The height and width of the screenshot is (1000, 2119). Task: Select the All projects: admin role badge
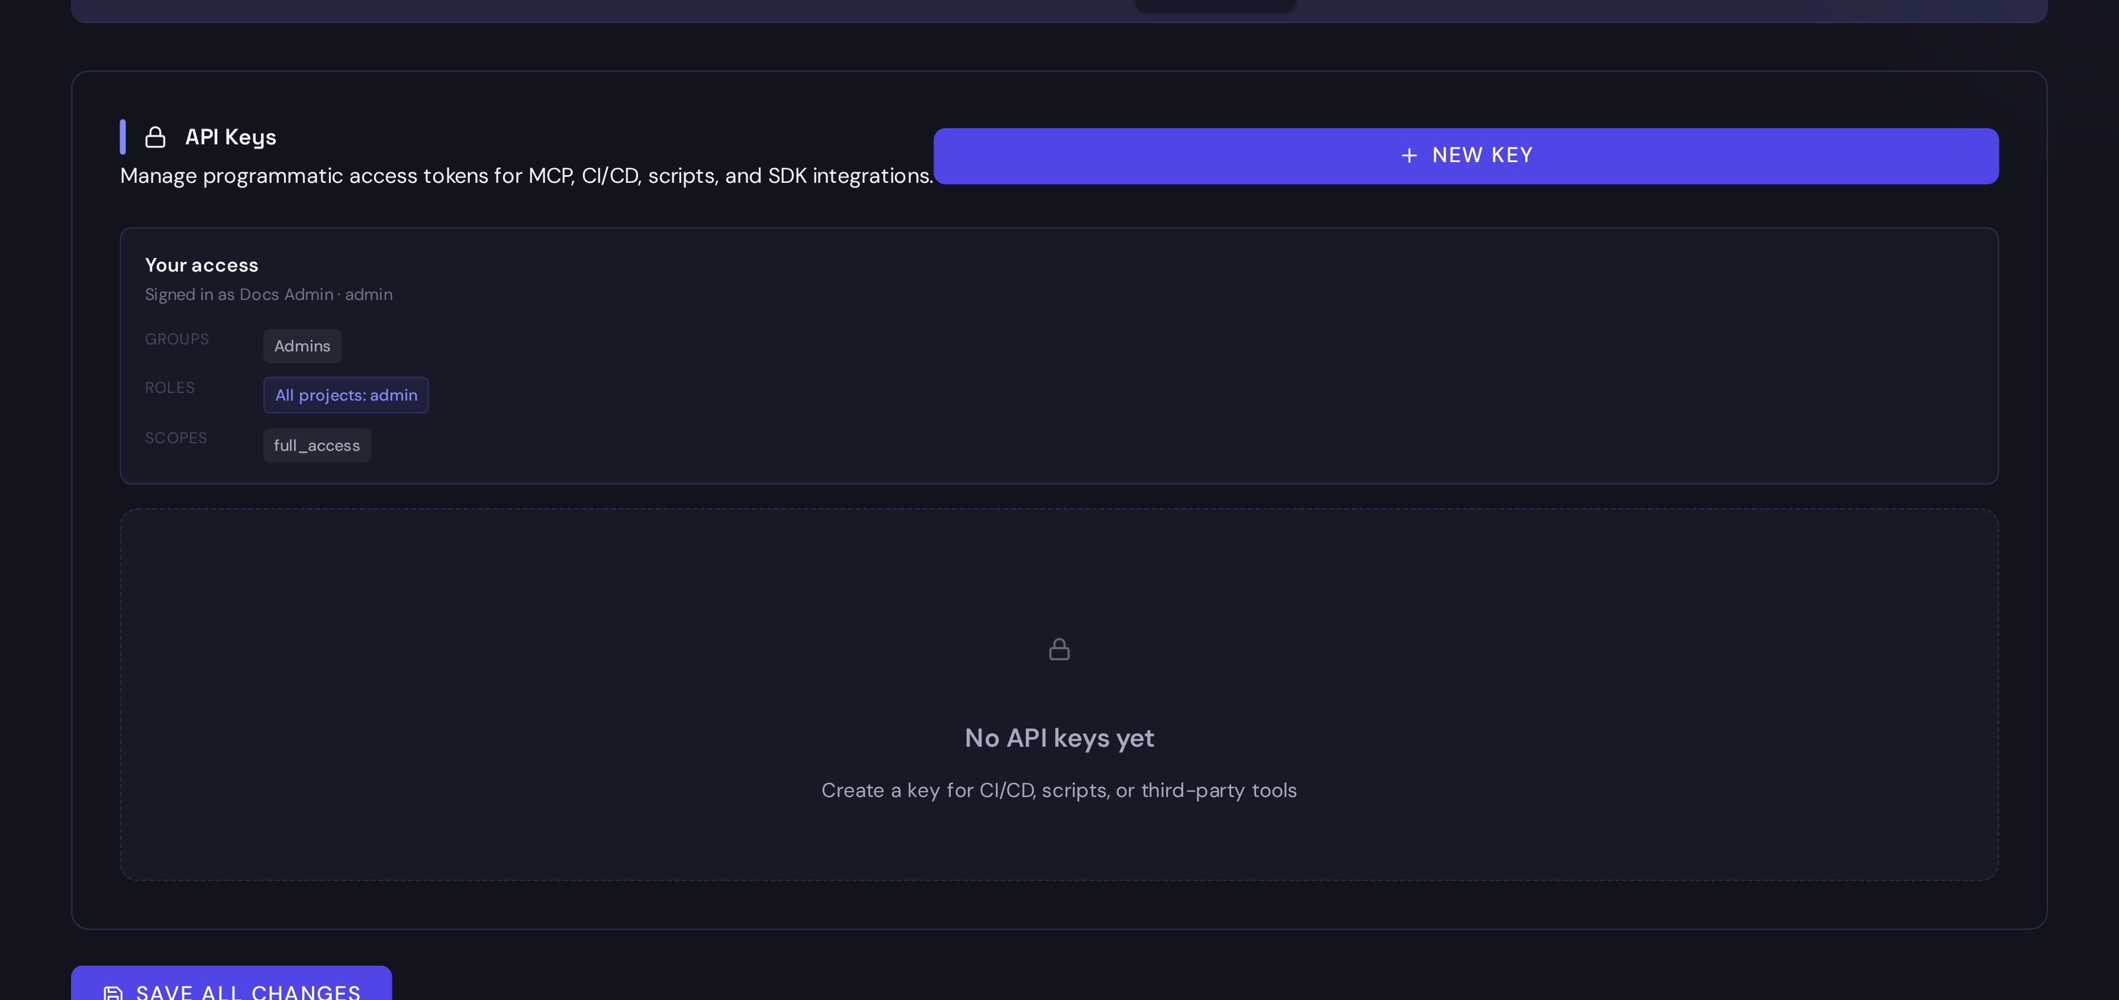click(346, 395)
